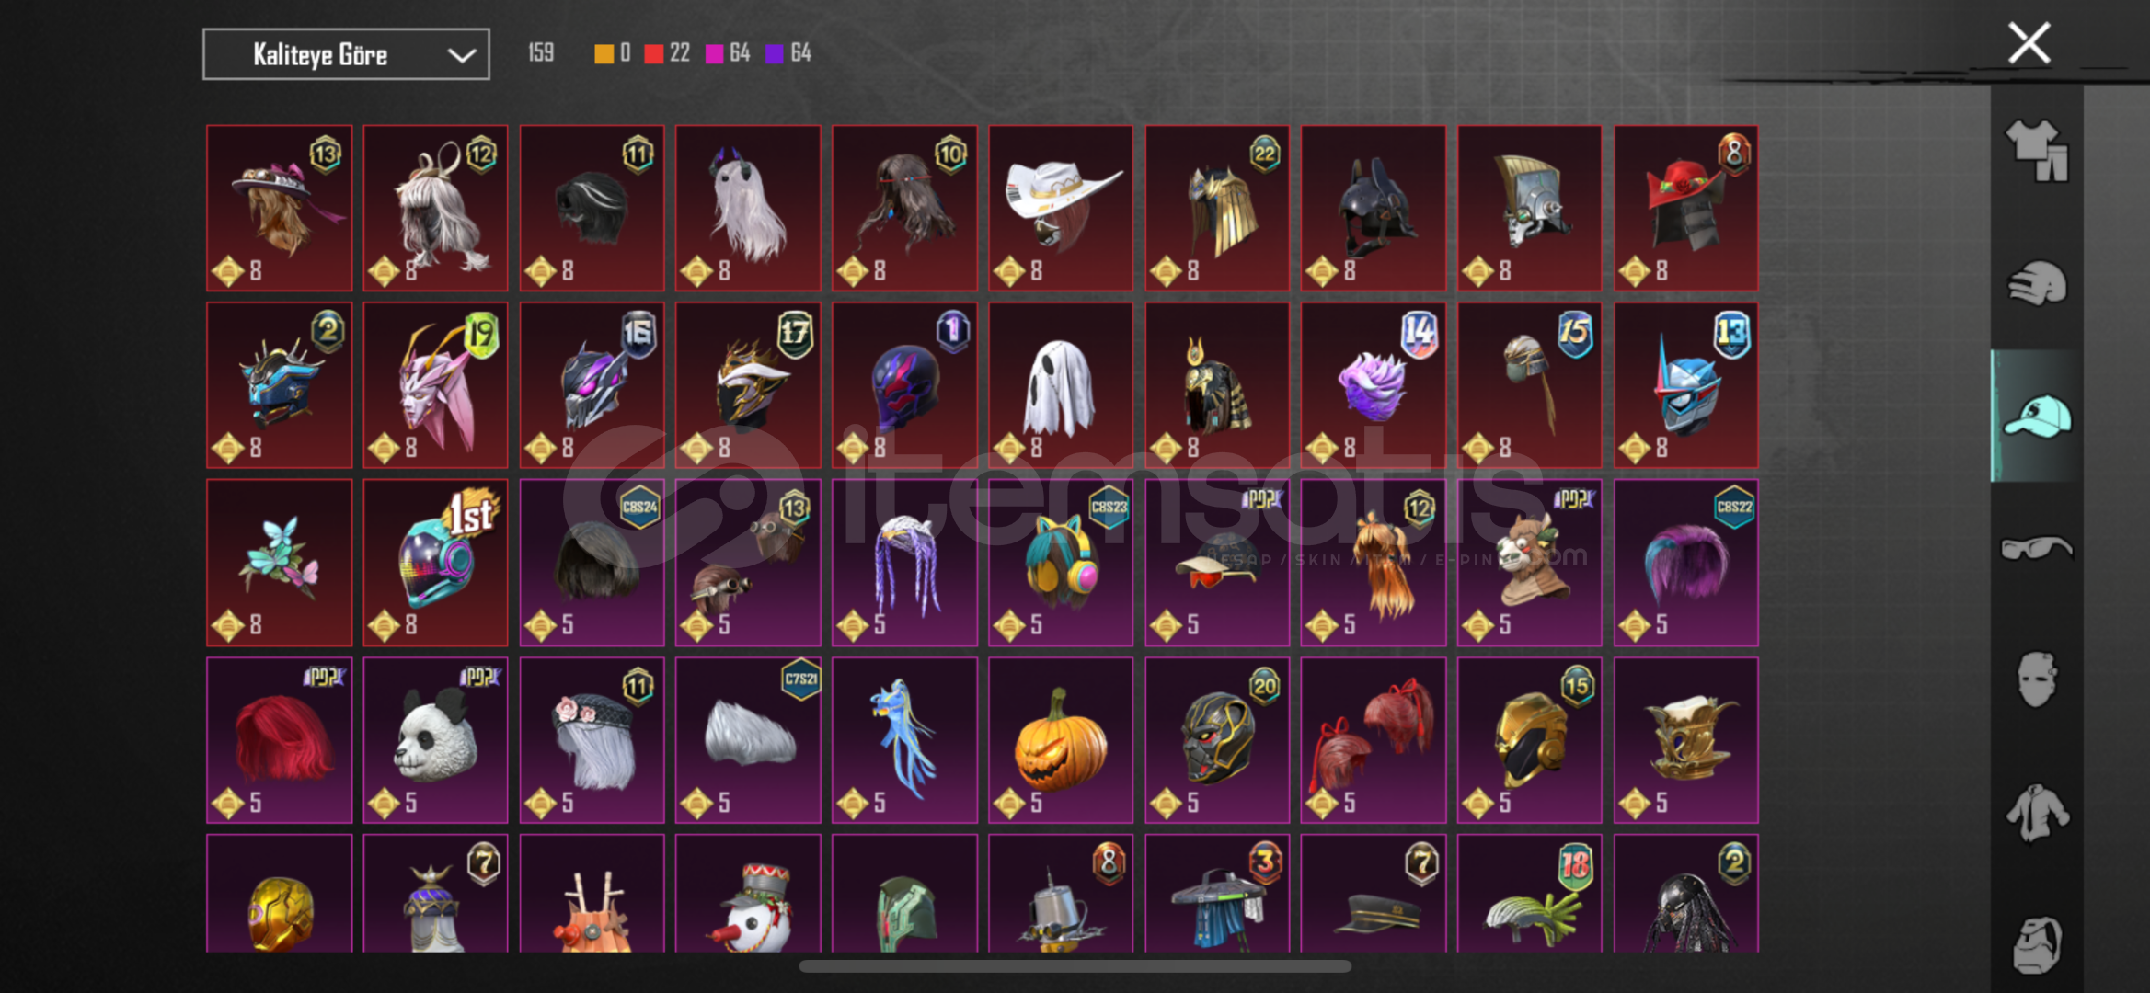Click the orange quality count swatch
Screen dimensions: 2150x993
pyautogui.click(x=604, y=53)
